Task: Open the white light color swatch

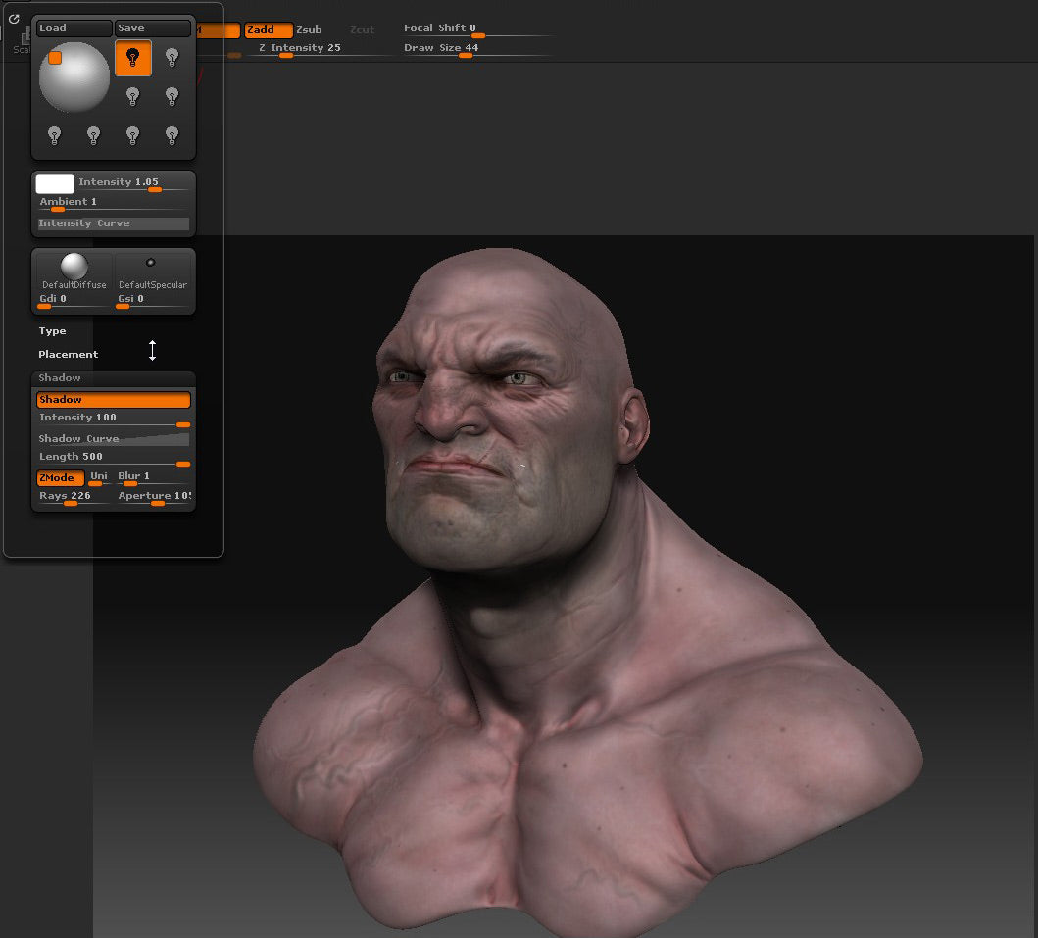Action: tap(55, 183)
